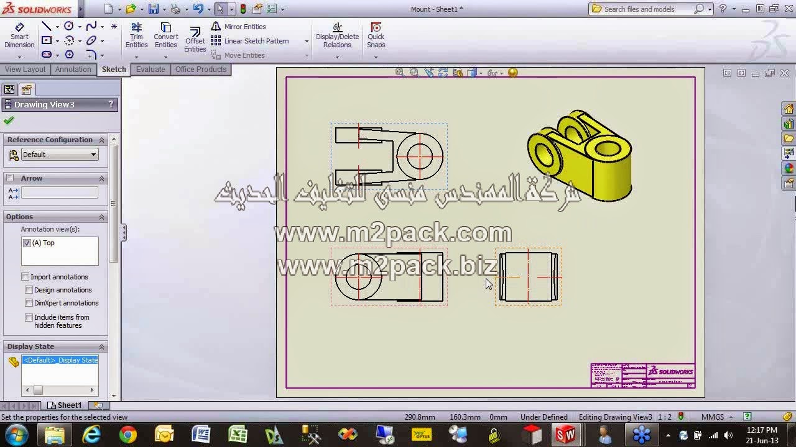Open the Smart Dimension dropdown arrow
Image resolution: width=796 pixels, height=447 pixels.
click(19, 57)
